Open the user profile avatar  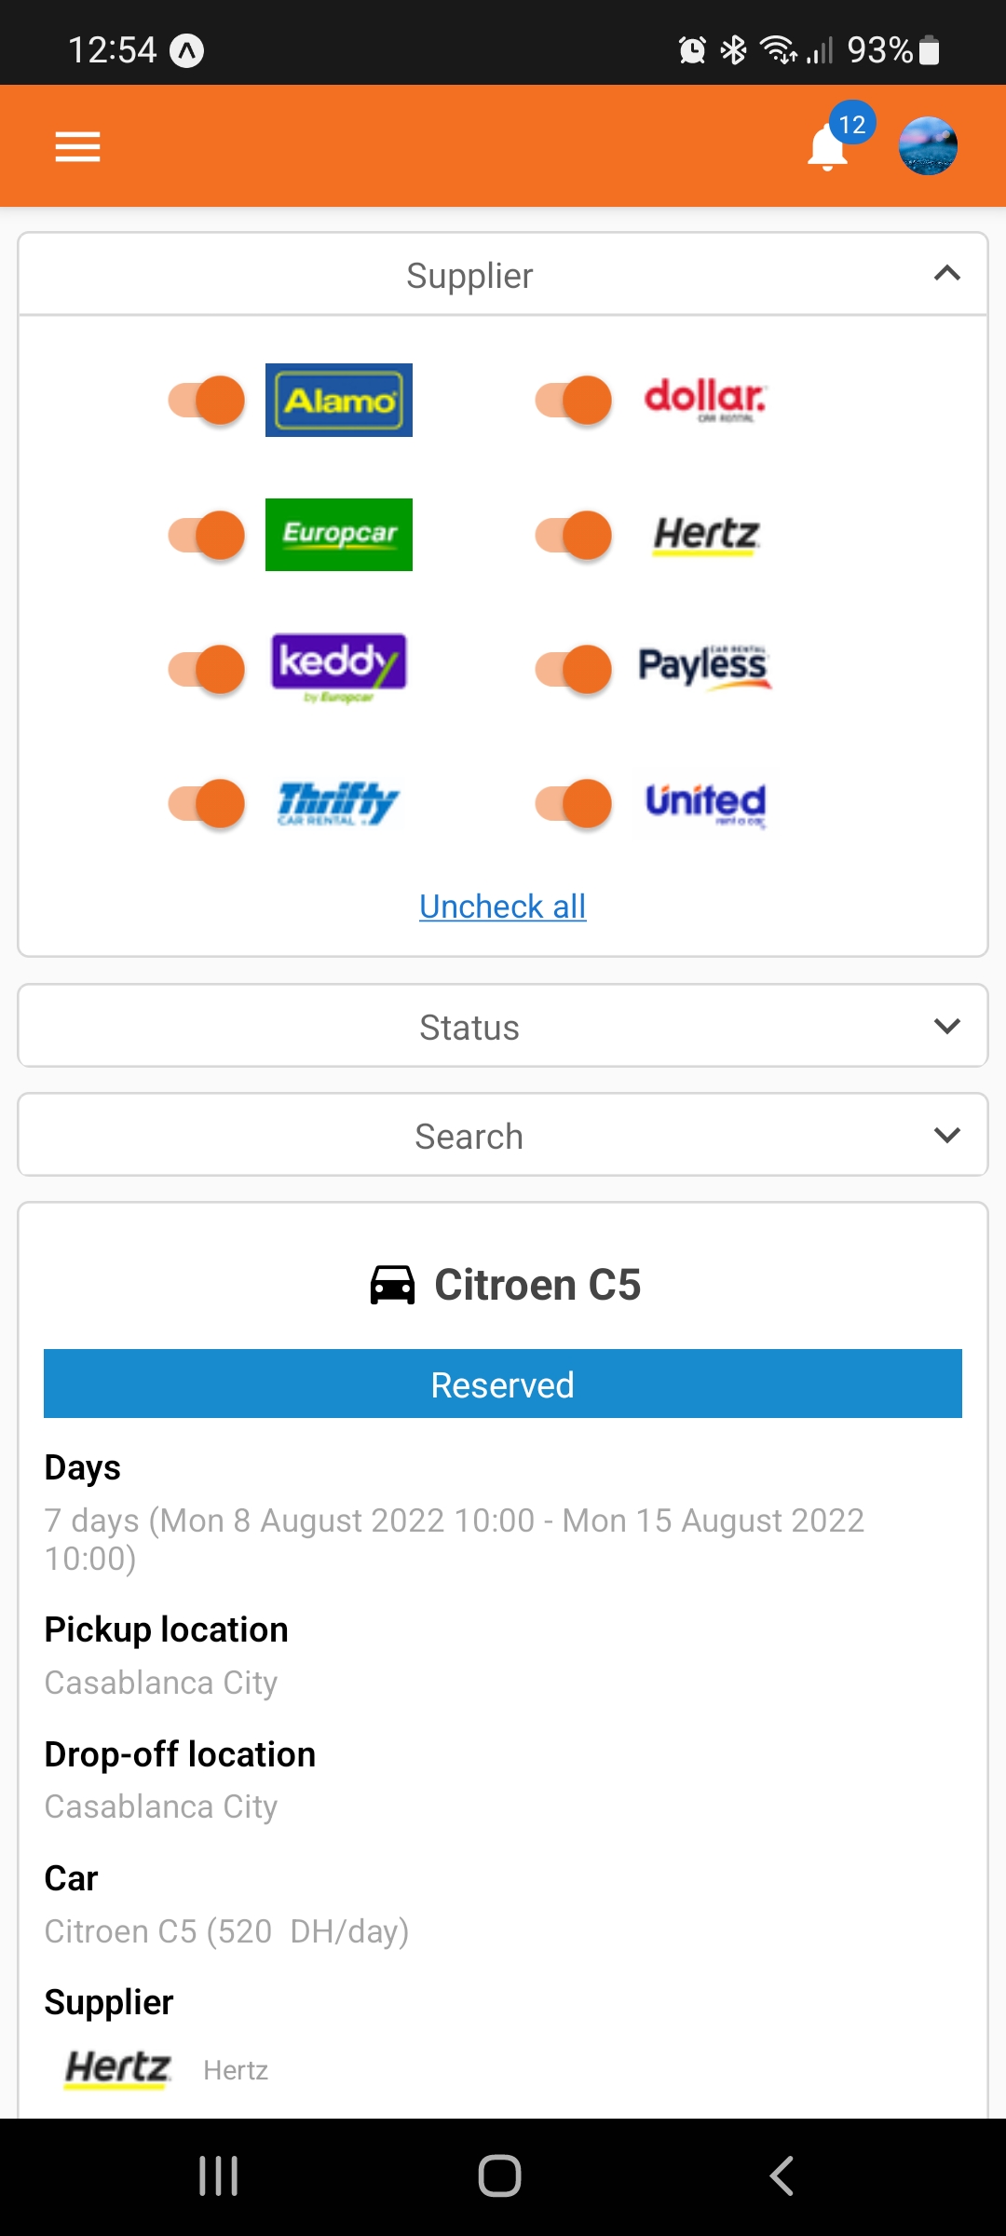tap(928, 146)
